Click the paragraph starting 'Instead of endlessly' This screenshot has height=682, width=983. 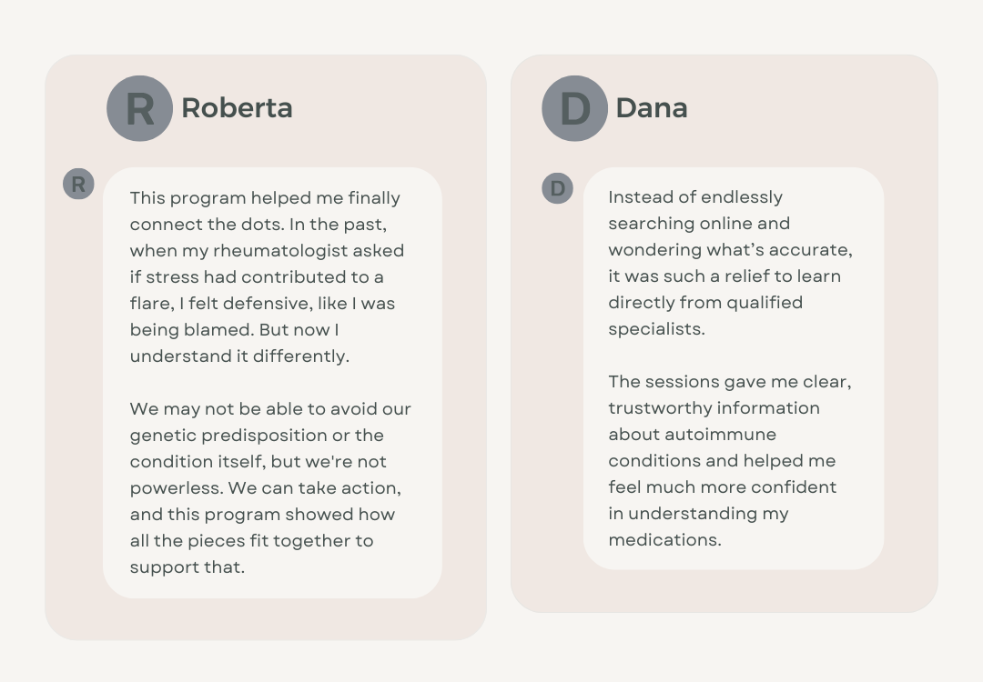pos(730,263)
